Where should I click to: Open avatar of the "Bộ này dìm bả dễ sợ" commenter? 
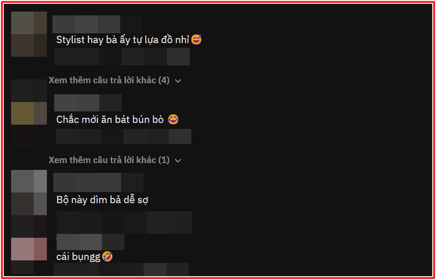pyautogui.click(x=29, y=193)
